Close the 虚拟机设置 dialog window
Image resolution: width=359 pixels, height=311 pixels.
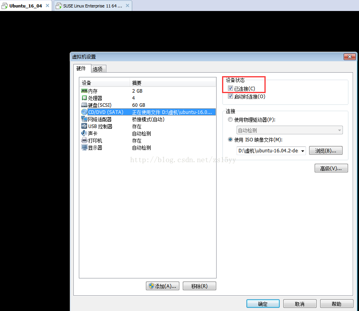point(350,57)
